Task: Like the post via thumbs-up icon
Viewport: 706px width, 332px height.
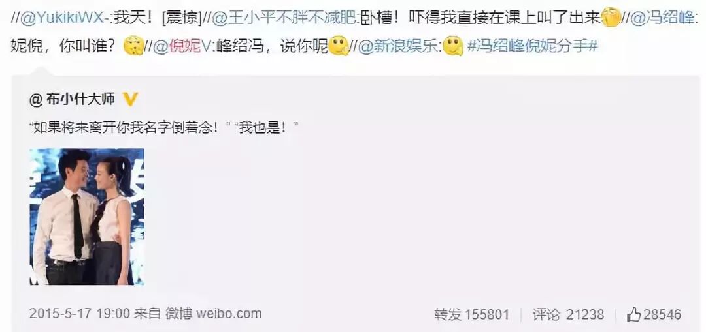Action: 633,314
